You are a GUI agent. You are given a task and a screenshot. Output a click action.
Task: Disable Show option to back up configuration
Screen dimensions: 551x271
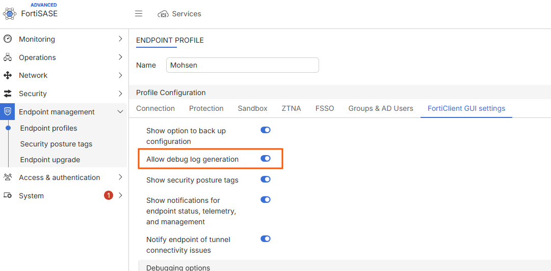point(266,130)
